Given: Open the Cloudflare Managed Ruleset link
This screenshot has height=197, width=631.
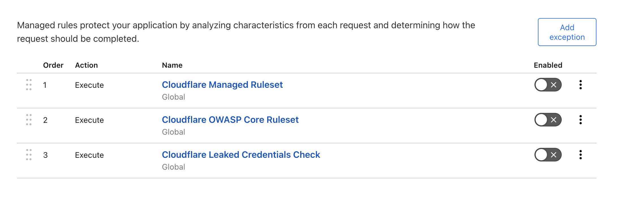Looking at the screenshot, I should coord(222,84).
